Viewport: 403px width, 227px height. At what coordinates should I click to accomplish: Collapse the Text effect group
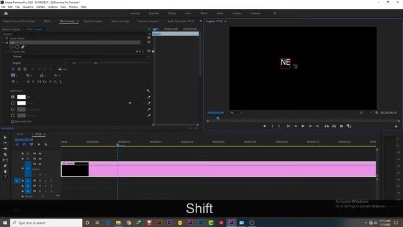[x=3, y=43]
